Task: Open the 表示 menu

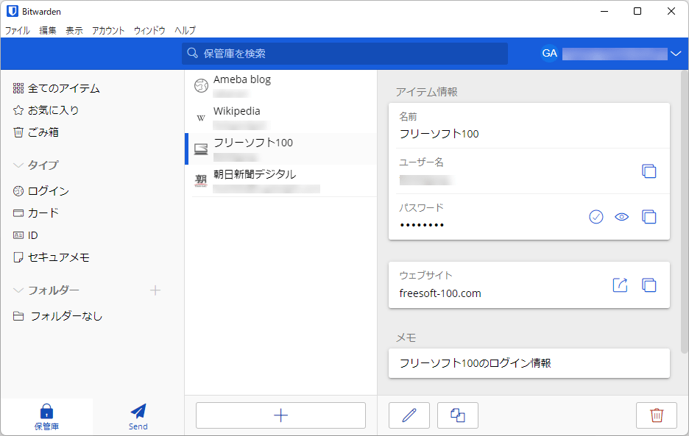Action: point(74,30)
